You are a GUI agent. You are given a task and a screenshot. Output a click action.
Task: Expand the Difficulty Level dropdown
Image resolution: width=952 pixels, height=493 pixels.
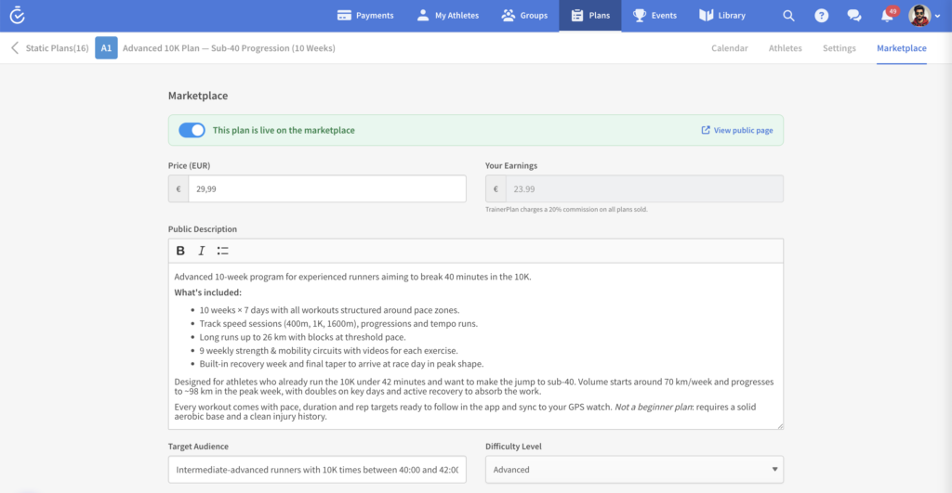pyautogui.click(x=634, y=470)
